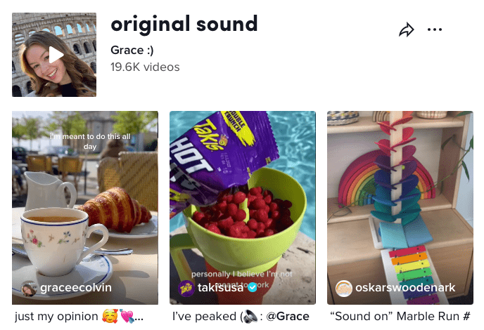Click takisusa purple avatar icon
This screenshot has width=484, height=330.
186,289
